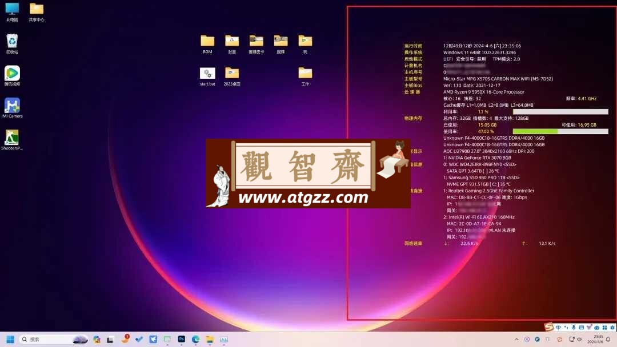Image resolution: width=617 pixels, height=347 pixels.
Task: Open Copilot from the taskbar
Action: click(97, 339)
